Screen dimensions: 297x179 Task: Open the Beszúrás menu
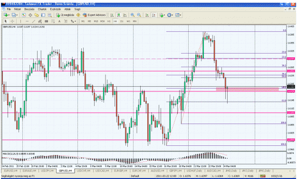29,9
